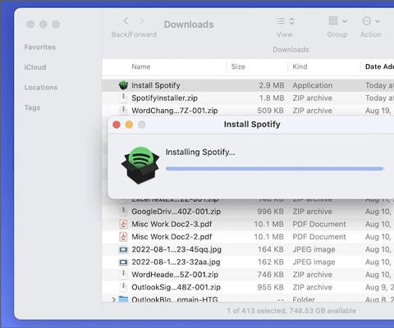The image size is (394, 328).
Task: Click the 1.8 MB size value
Action: coord(272,98)
